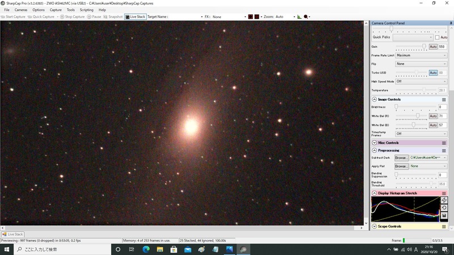
Task: Pin the Camera Control Panel
Action: coord(451,23)
